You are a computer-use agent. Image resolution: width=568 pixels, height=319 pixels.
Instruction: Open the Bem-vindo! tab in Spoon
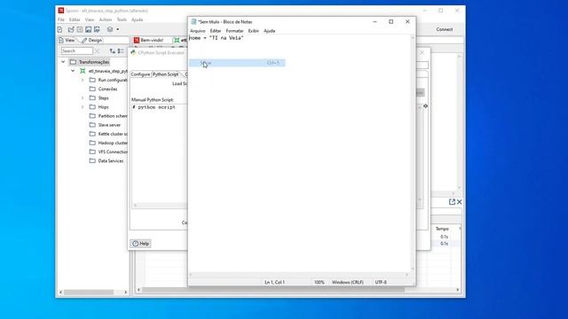point(149,40)
